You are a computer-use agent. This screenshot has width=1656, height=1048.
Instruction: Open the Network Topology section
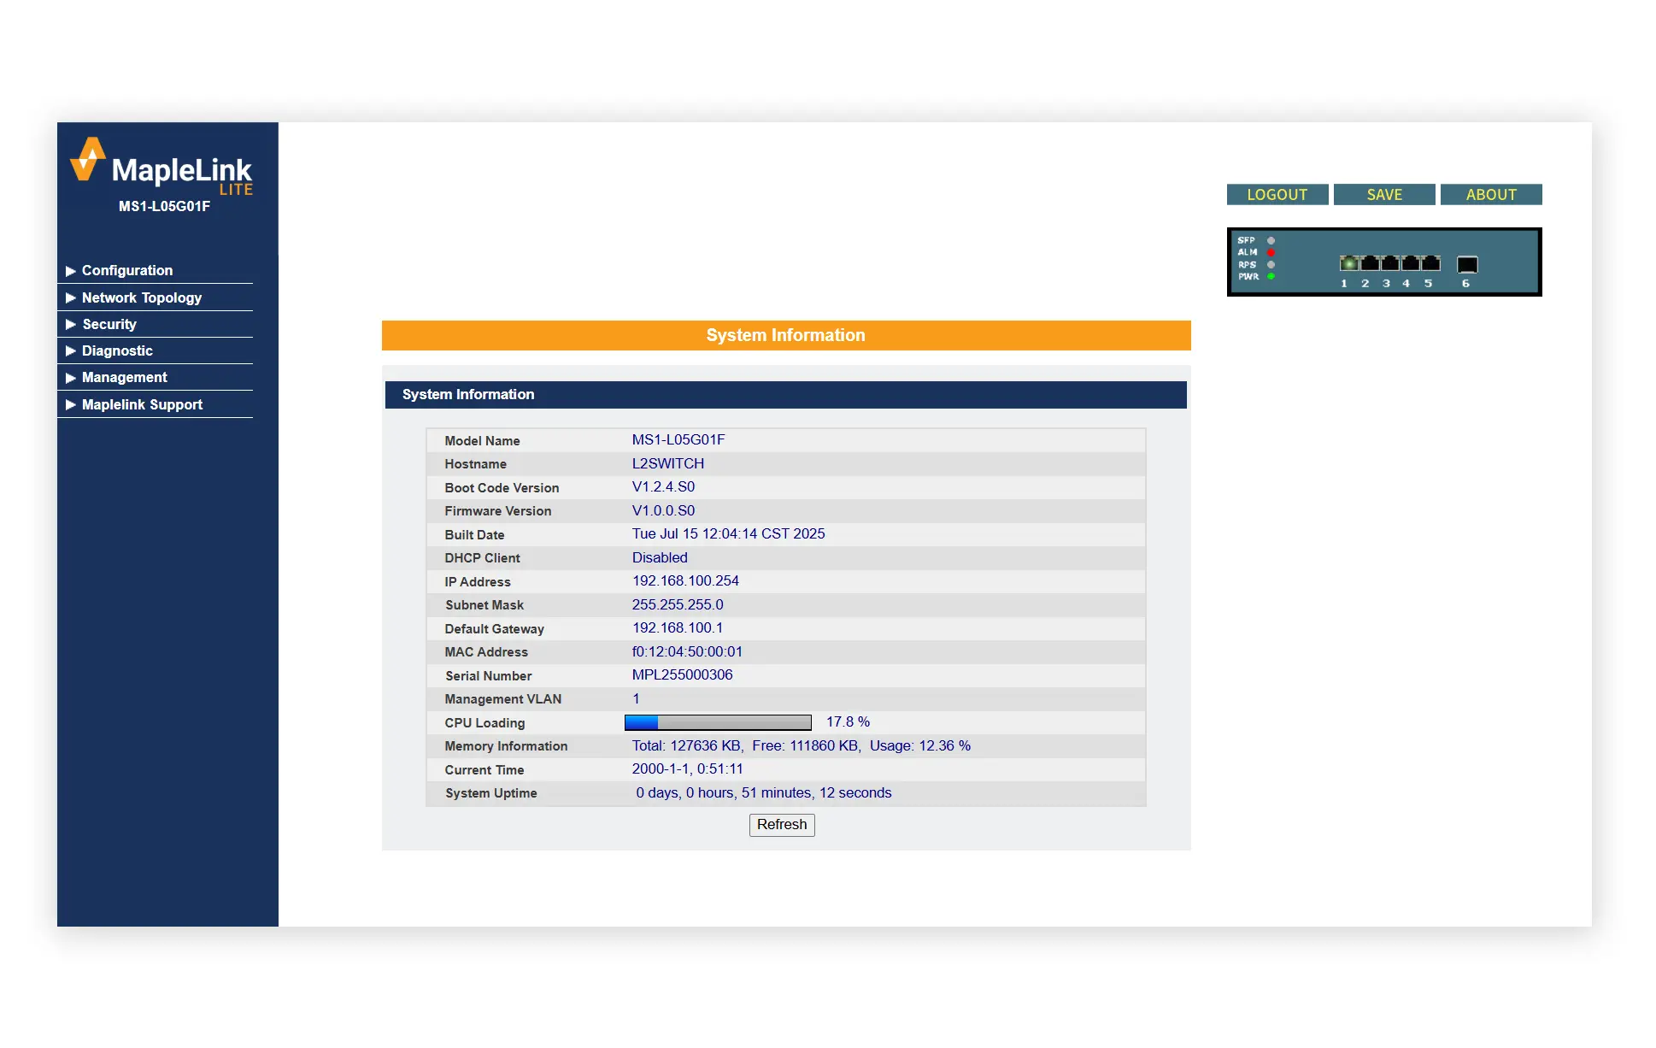coord(142,297)
